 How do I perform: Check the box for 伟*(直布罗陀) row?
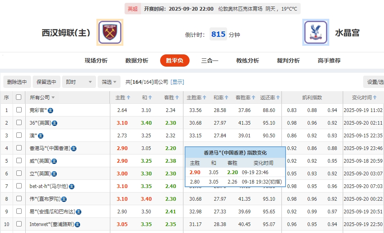coord(19,198)
